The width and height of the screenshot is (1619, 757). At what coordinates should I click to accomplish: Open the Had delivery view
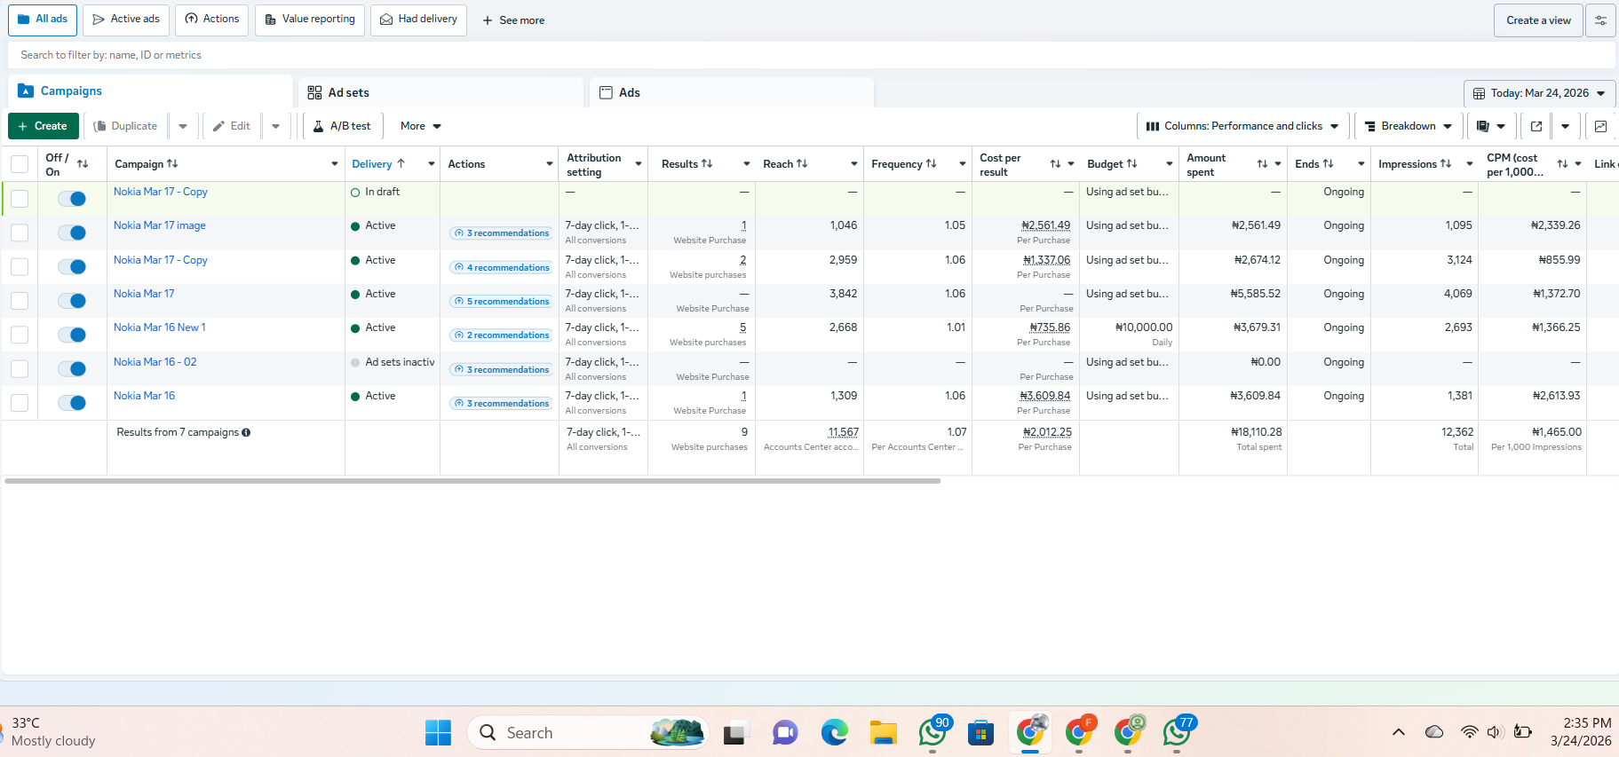pos(418,20)
